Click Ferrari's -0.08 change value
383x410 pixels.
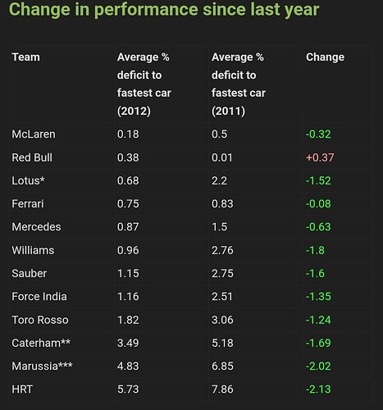[318, 203]
